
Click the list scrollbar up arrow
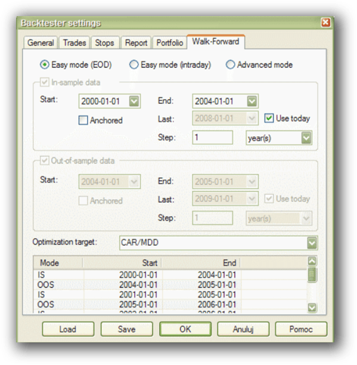[x=312, y=261]
